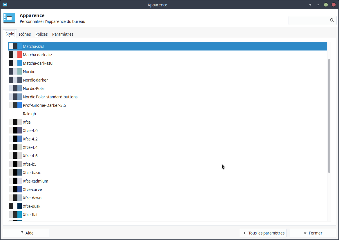
Task: Click the Apparence header icon
Action: tap(9, 18)
